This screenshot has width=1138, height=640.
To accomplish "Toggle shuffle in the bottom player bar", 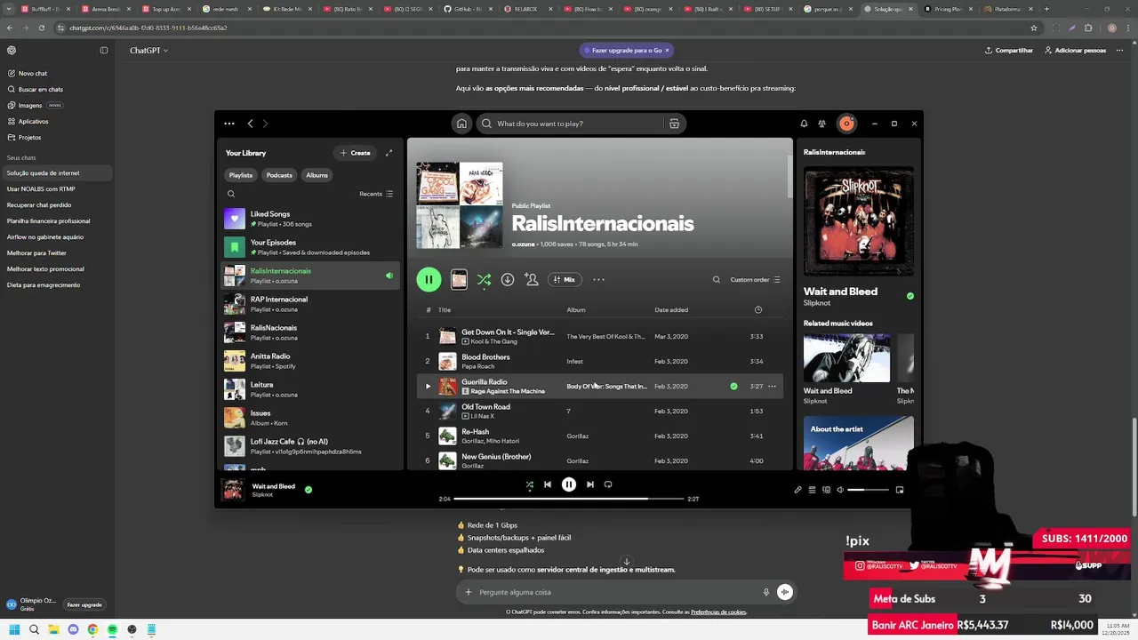I will (x=529, y=484).
